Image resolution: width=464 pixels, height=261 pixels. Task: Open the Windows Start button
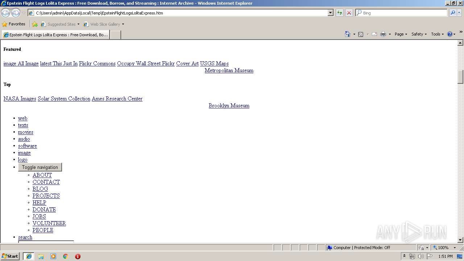(x=10, y=256)
